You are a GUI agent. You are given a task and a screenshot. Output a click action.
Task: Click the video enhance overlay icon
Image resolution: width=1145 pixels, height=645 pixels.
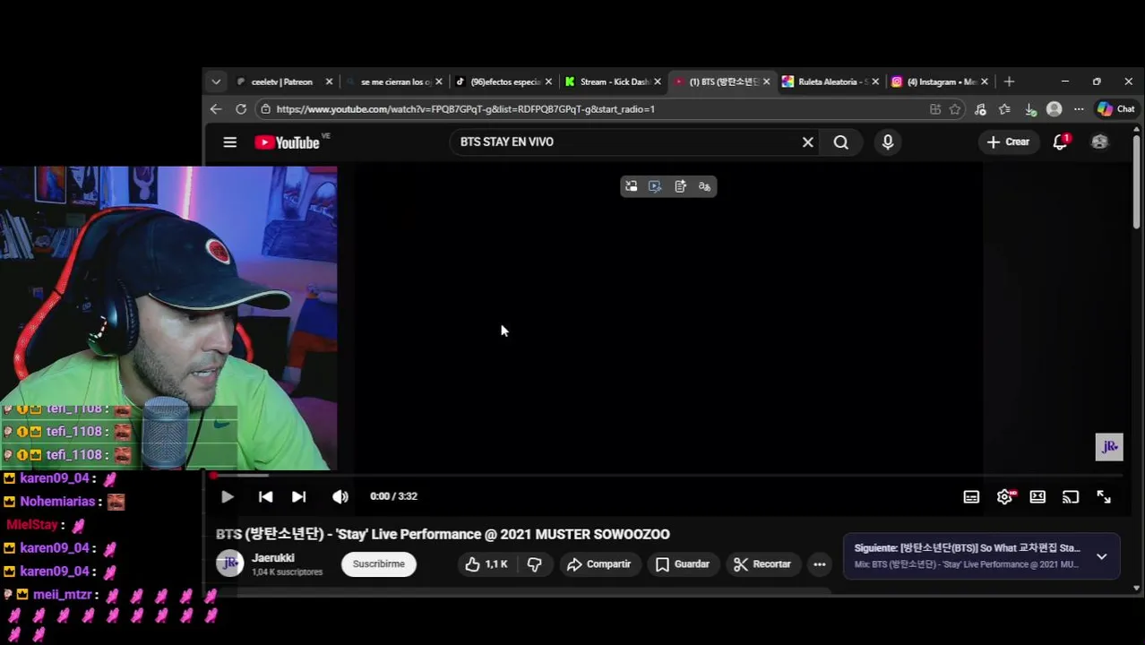(655, 186)
